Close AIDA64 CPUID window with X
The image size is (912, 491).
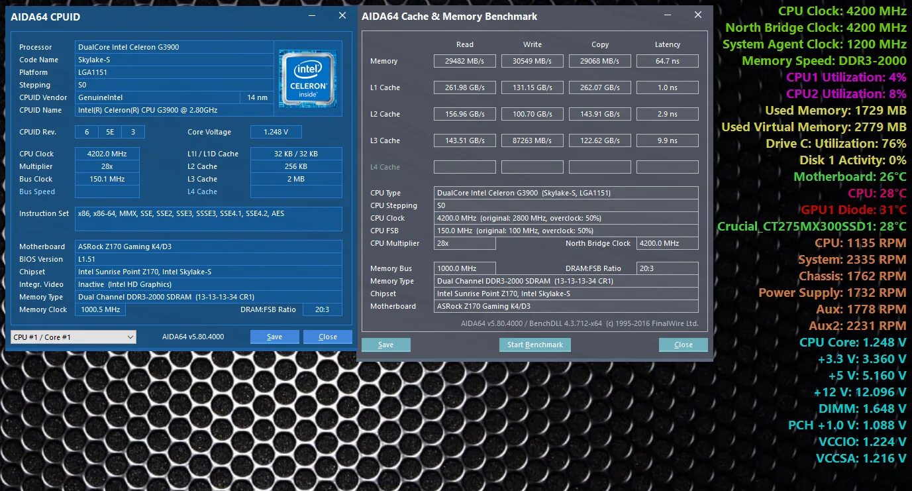[342, 16]
